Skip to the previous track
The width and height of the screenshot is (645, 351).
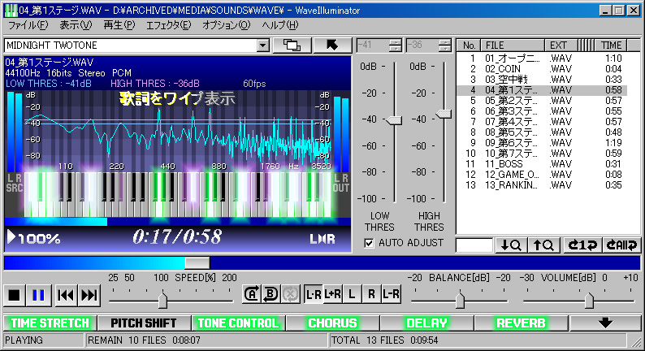coord(67,295)
